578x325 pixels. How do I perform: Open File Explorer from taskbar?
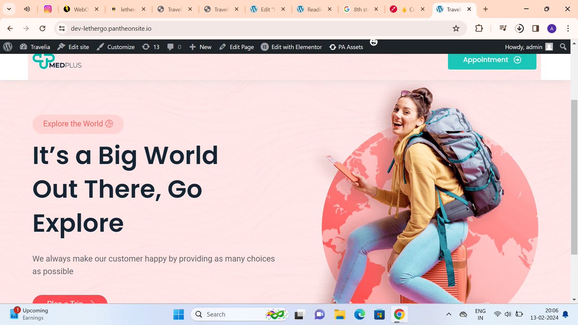coord(340,314)
